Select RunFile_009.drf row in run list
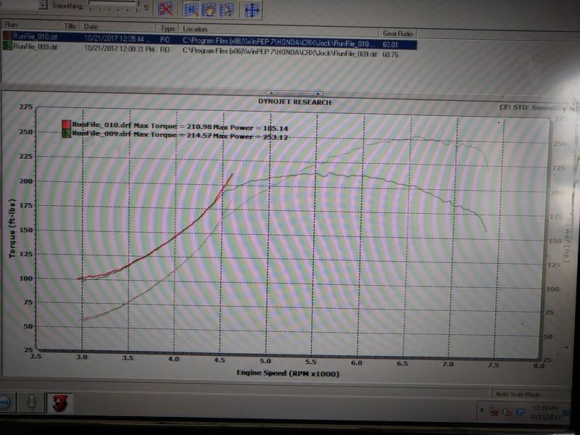Image resolution: width=580 pixels, height=435 pixels. pyautogui.click(x=202, y=50)
